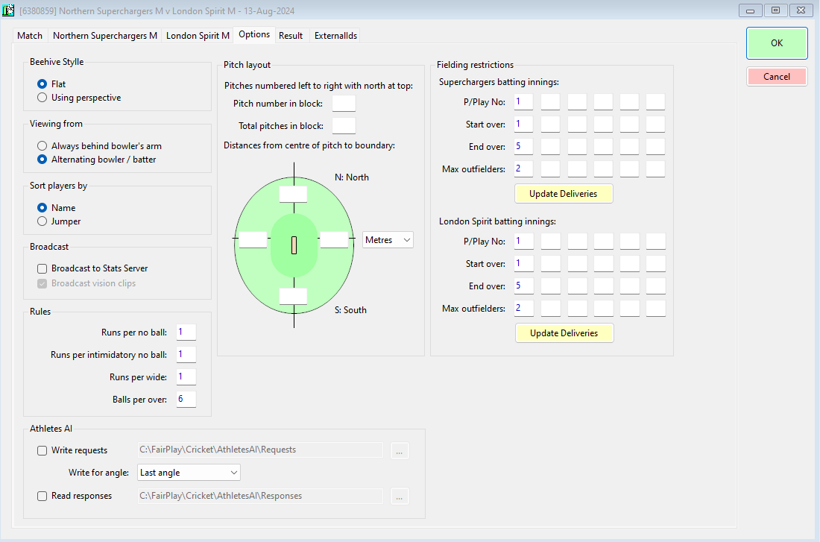The height and width of the screenshot is (542, 820).
Task: Open the Write for angle dropdown
Action: [x=189, y=473]
